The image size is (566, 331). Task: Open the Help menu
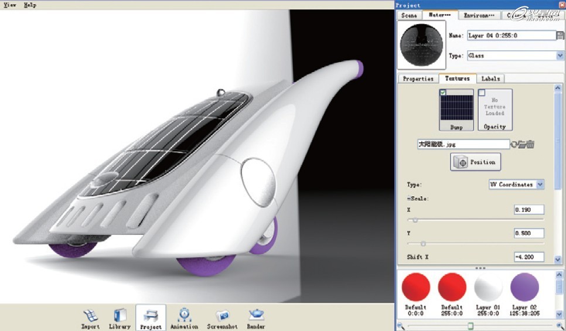click(x=30, y=5)
